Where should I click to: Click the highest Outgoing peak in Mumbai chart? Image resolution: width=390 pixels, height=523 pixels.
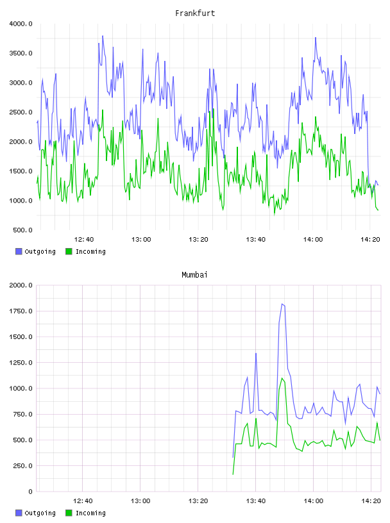tap(282, 304)
